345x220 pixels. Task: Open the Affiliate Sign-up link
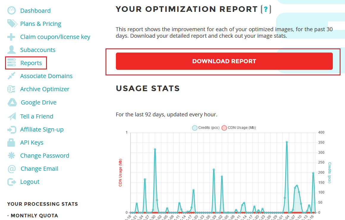[42, 129]
